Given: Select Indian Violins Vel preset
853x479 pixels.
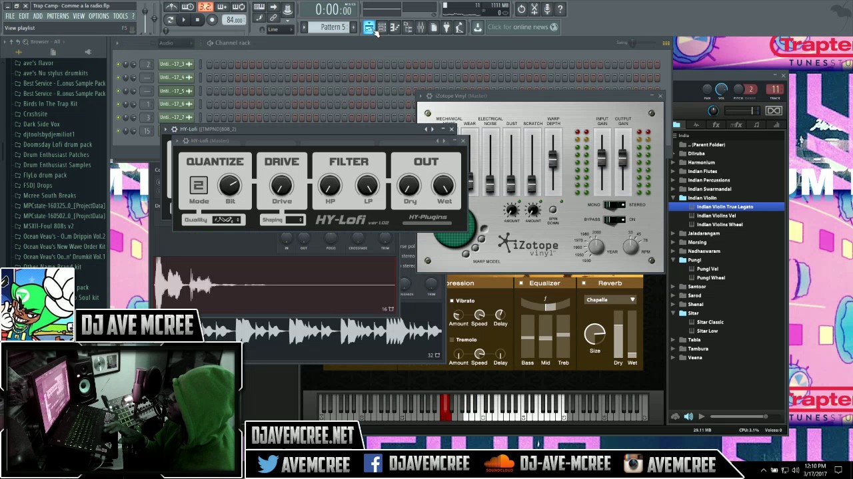Looking at the screenshot, I should (x=716, y=216).
